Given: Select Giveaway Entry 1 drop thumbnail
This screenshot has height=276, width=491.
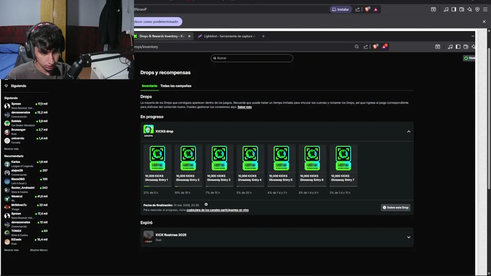Looking at the screenshot, I should coord(157,158).
